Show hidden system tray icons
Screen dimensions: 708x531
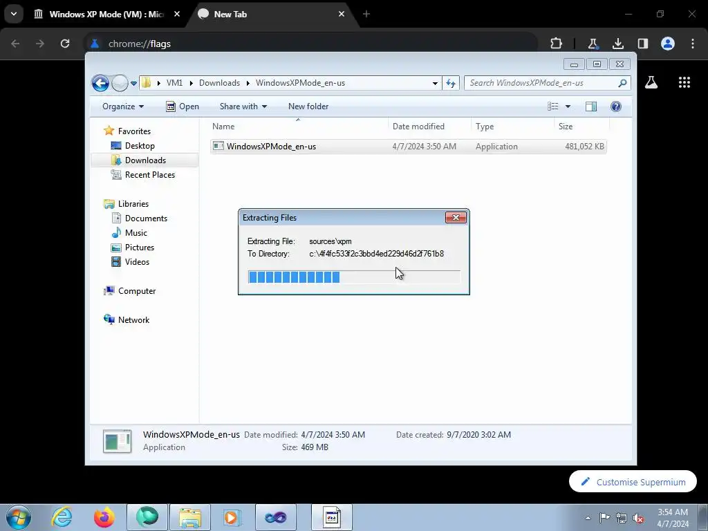[588, 518]
